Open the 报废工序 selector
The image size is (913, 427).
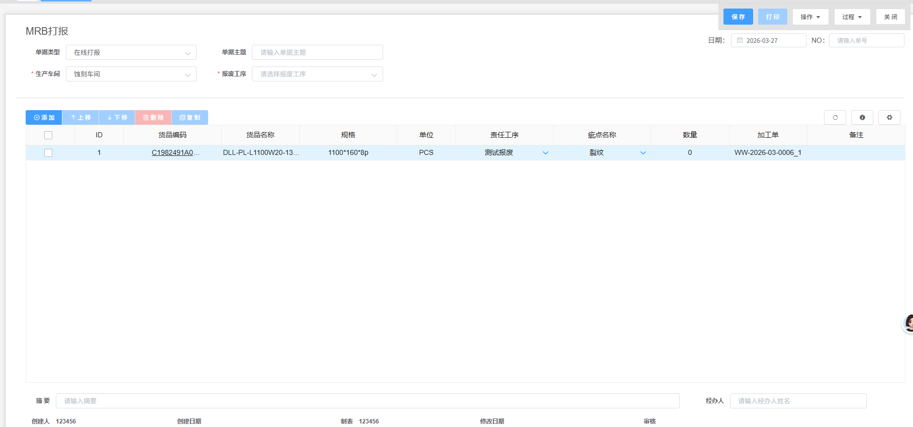click(317, 74)
